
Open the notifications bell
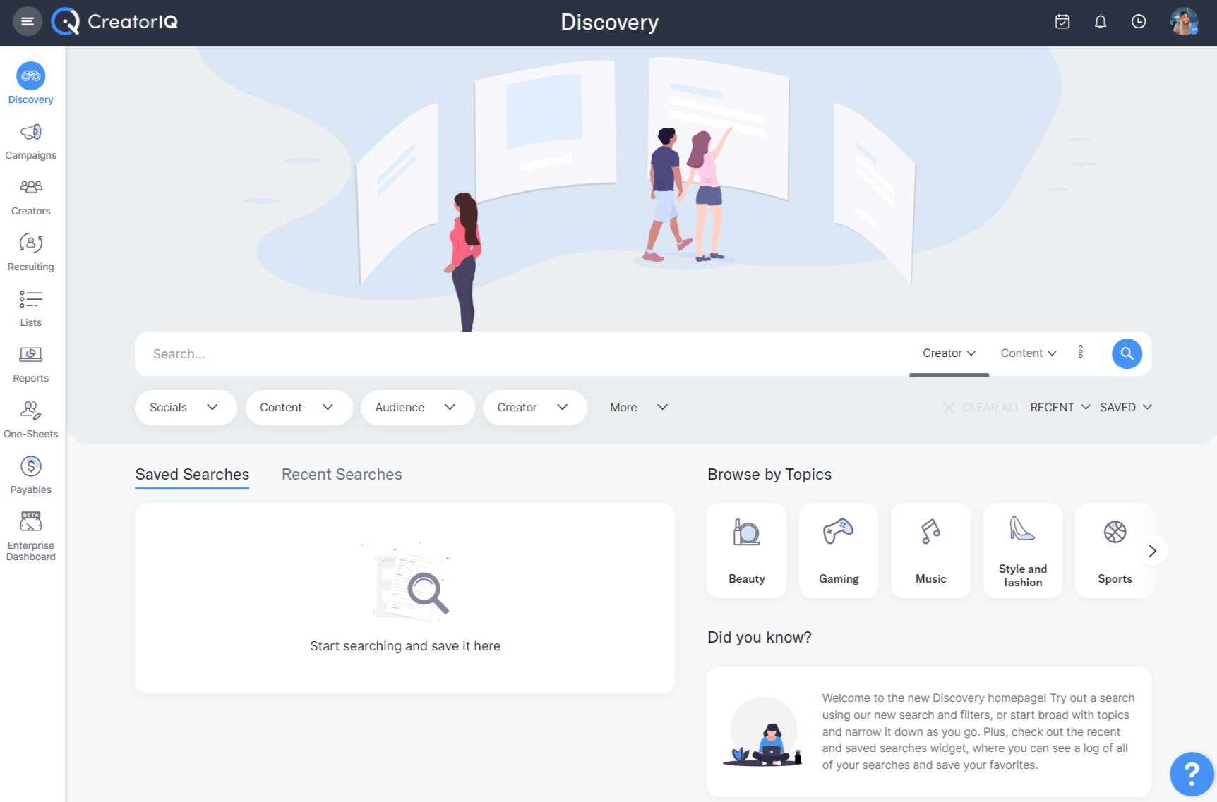pos(1101,22)
